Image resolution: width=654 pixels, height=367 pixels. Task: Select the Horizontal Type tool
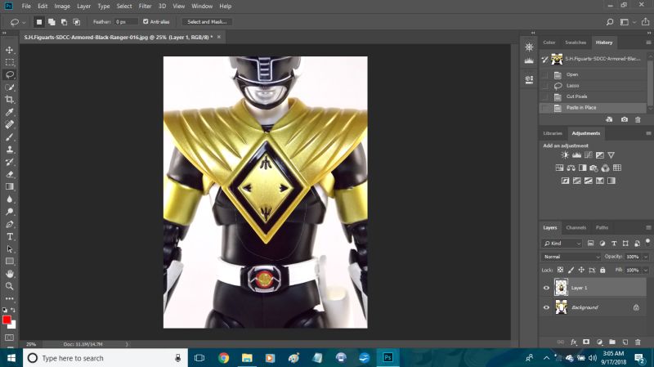(10, 236)
